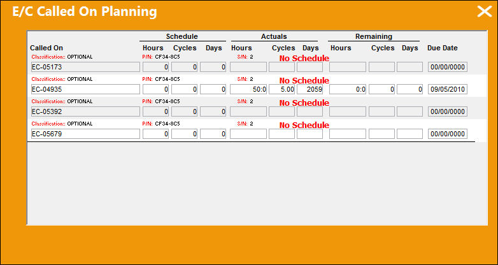
Task: Click Remaining Days field for EC-05173
Action: click(409, 67)
